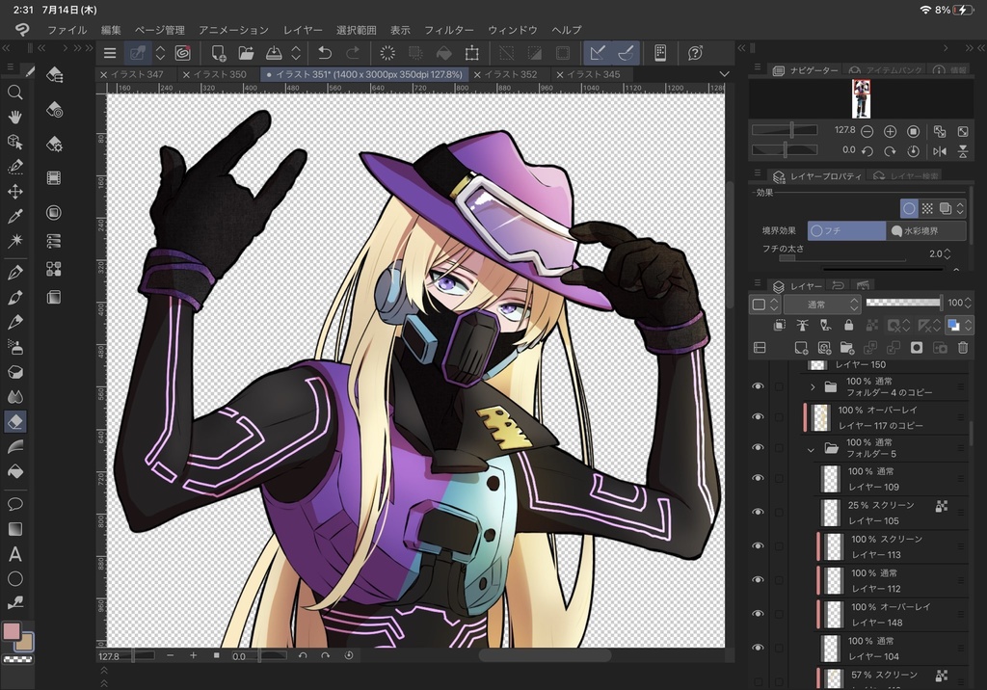Flip canvas horizontally in Navigator
Viewport: 987px width, 690px height.
(x=940, y=151)
